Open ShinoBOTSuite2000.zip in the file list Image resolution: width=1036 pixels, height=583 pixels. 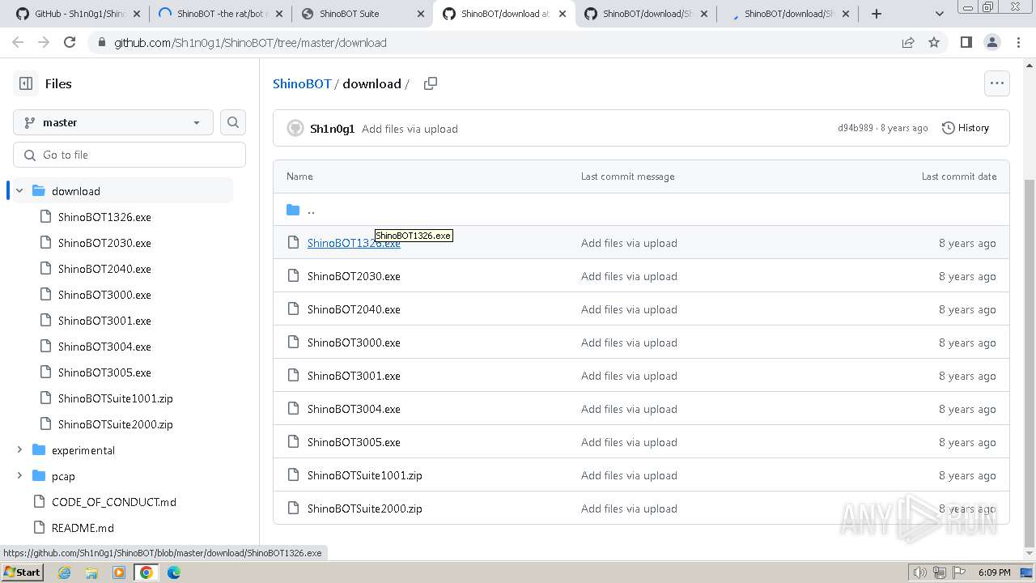tap(365, 509)
